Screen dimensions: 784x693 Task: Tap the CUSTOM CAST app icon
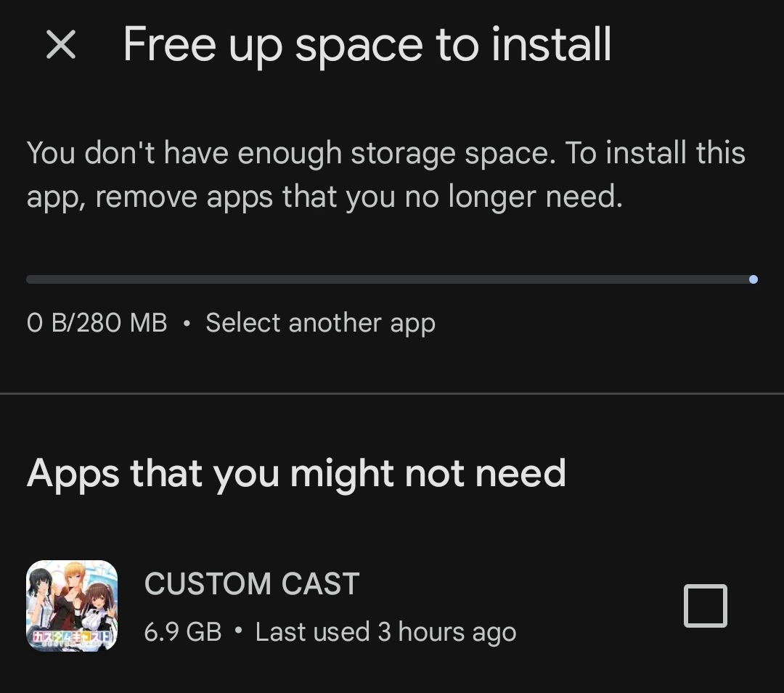[72, 605]
